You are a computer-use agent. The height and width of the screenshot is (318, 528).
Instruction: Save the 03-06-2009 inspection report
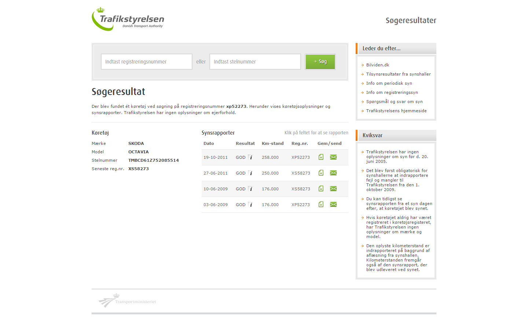tap(321, 204)
